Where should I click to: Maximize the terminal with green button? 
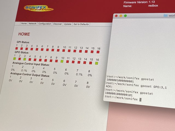click(x=125, y=16)
